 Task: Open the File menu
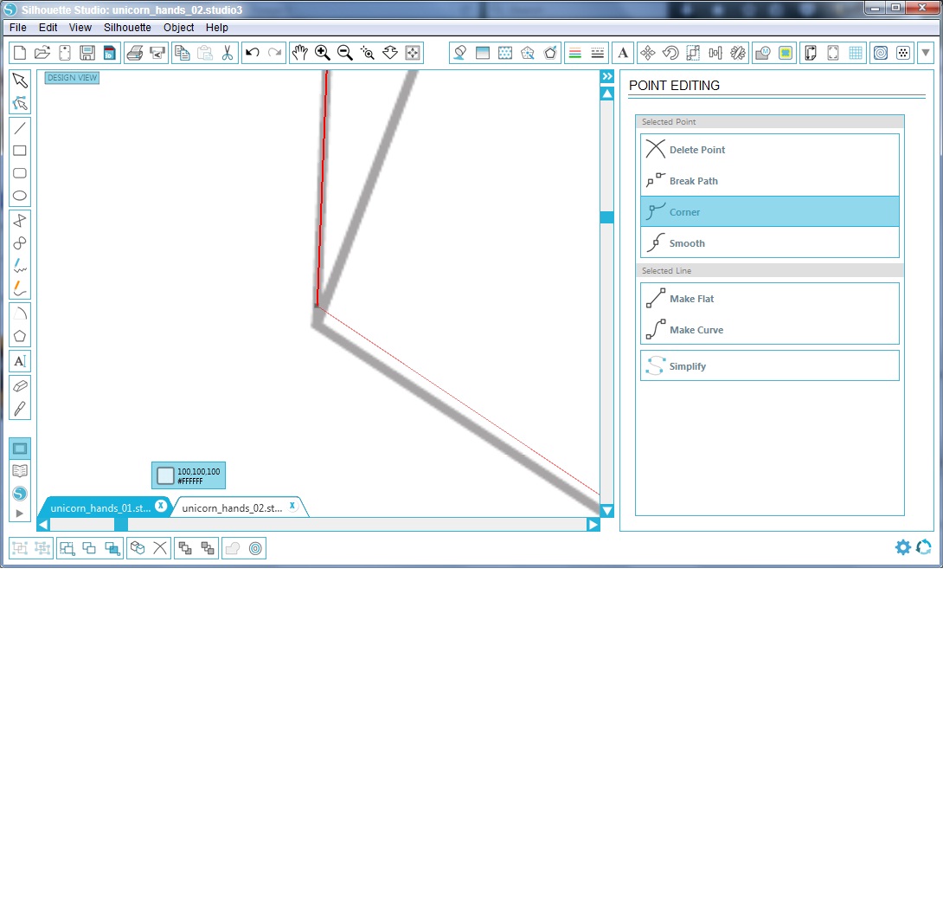[x=18, y=28]
